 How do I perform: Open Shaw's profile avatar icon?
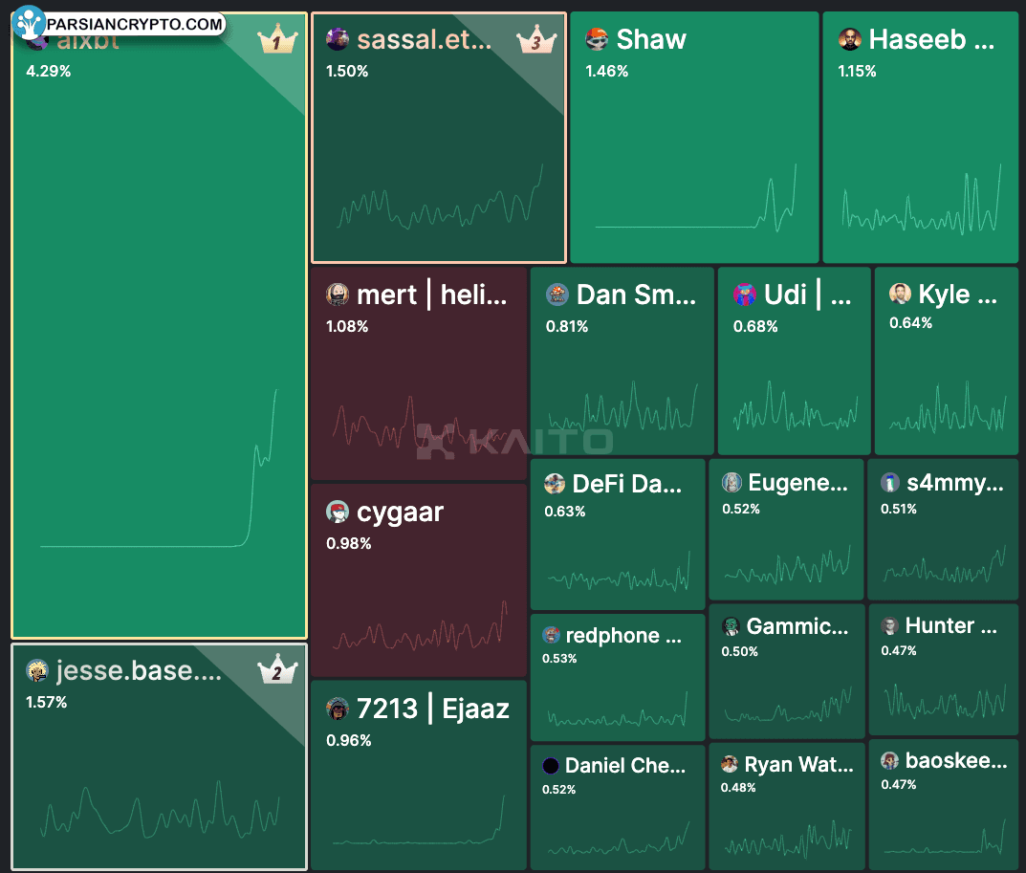597,39
